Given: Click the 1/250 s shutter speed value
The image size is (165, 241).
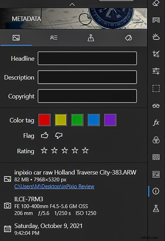Looking at the screenshot, I should click(x=63, y=213).
